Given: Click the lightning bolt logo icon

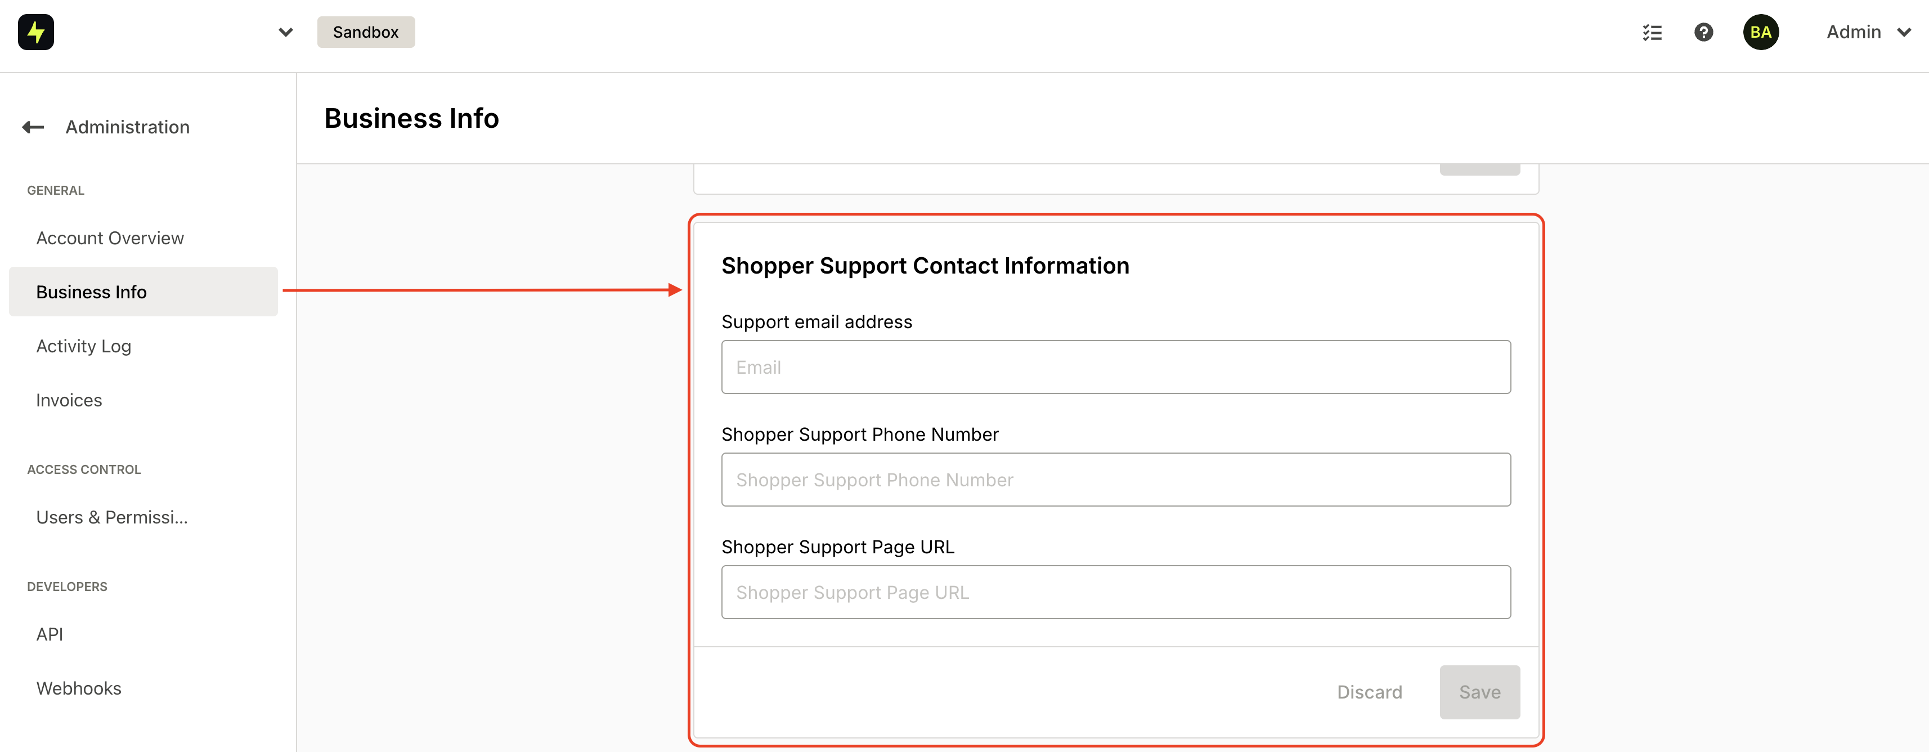Looking at the screenshot, I should coord(36,32).
